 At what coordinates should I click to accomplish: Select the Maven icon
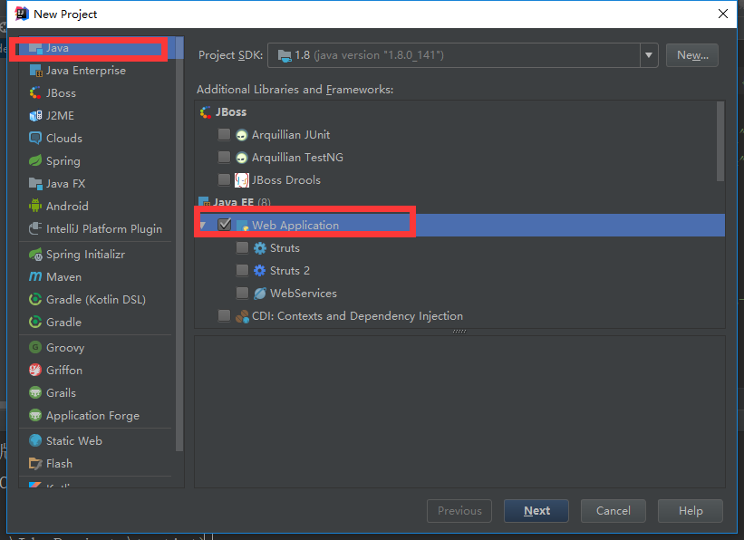(35, 276)
